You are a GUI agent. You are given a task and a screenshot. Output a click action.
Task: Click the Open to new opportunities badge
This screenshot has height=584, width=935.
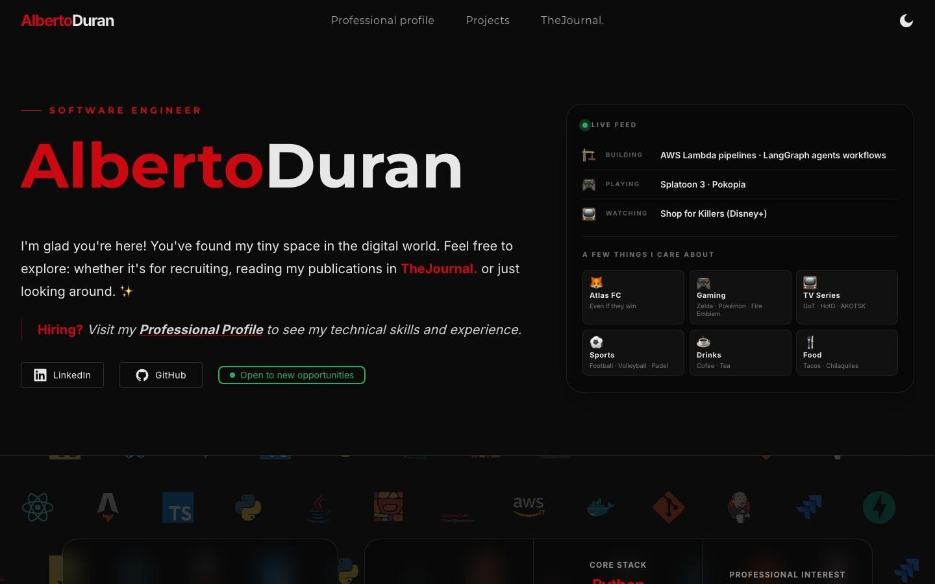coord(292,375)
